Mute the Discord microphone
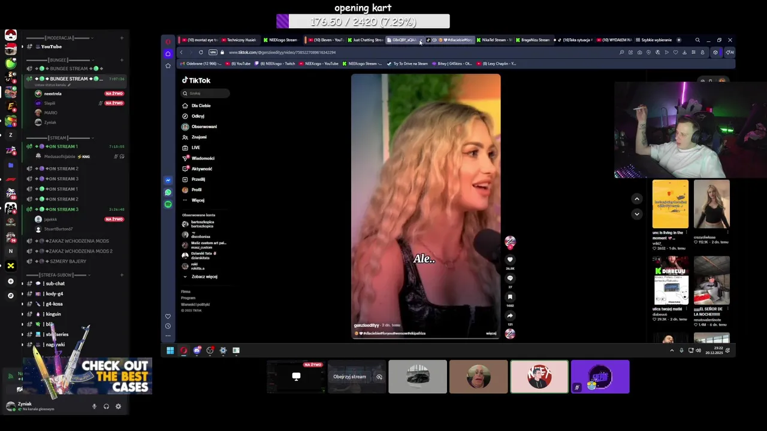 click(x=94, y=406)
